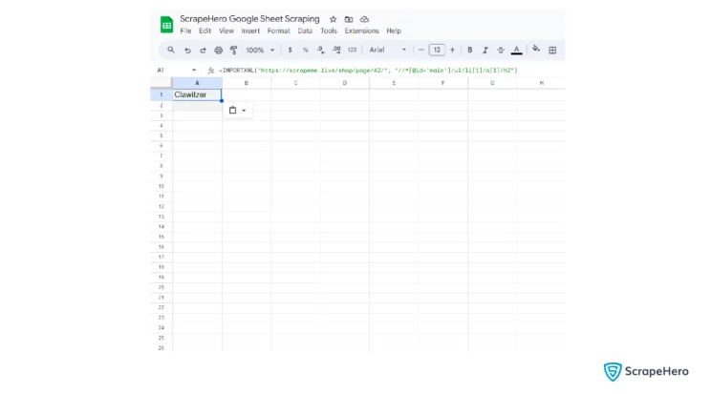This screenshot has height=394, width=711.
Task: Open the Tools menu
Action: tap(329, 31)
